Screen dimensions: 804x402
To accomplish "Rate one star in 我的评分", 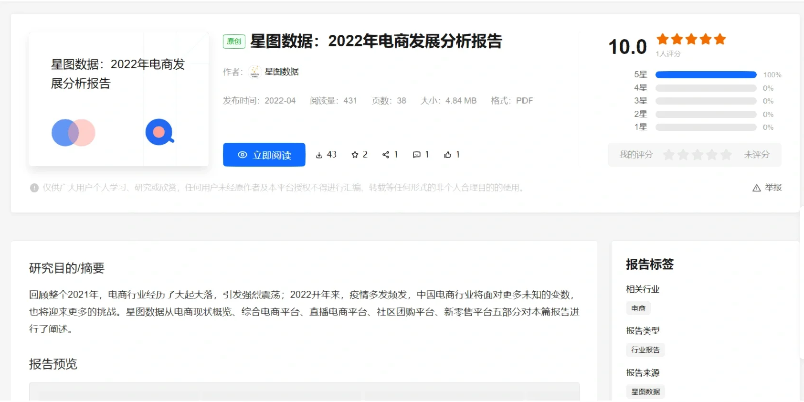I will click(x=669, y=155).
